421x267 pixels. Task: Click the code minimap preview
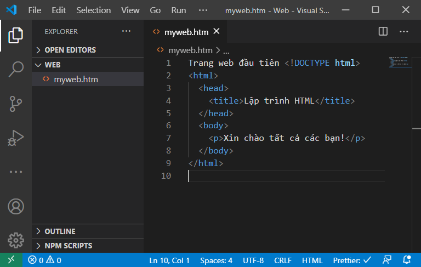point(400,63)
